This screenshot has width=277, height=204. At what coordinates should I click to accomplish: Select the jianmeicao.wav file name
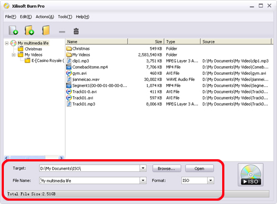(86, 80)
